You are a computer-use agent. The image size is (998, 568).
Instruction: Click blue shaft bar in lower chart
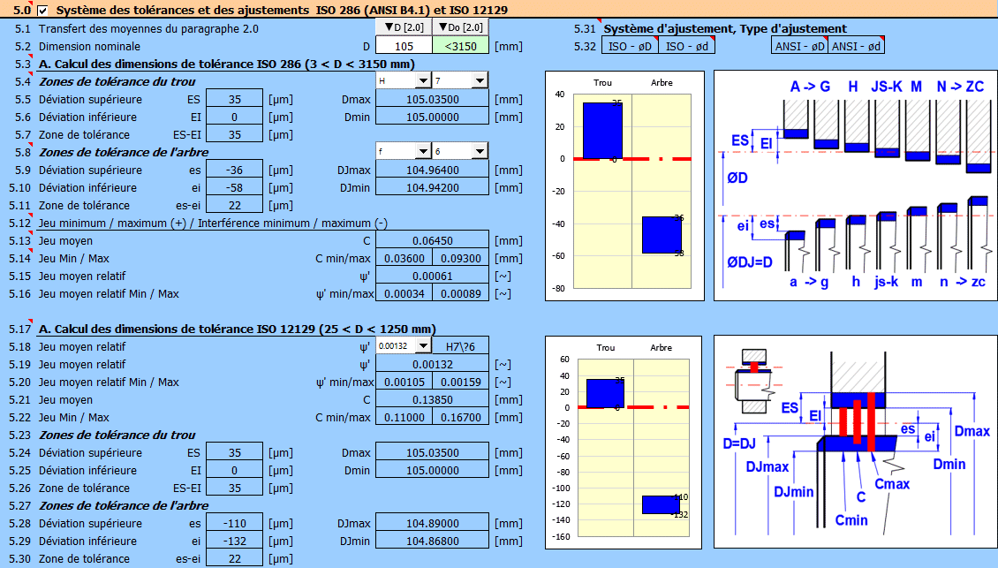point(661,505)
